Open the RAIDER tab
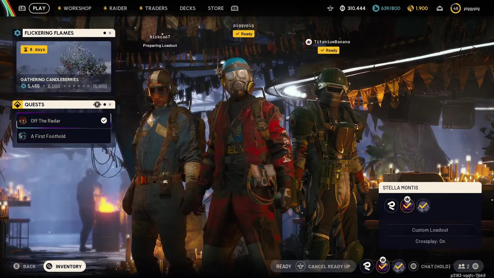 [118, 8]
